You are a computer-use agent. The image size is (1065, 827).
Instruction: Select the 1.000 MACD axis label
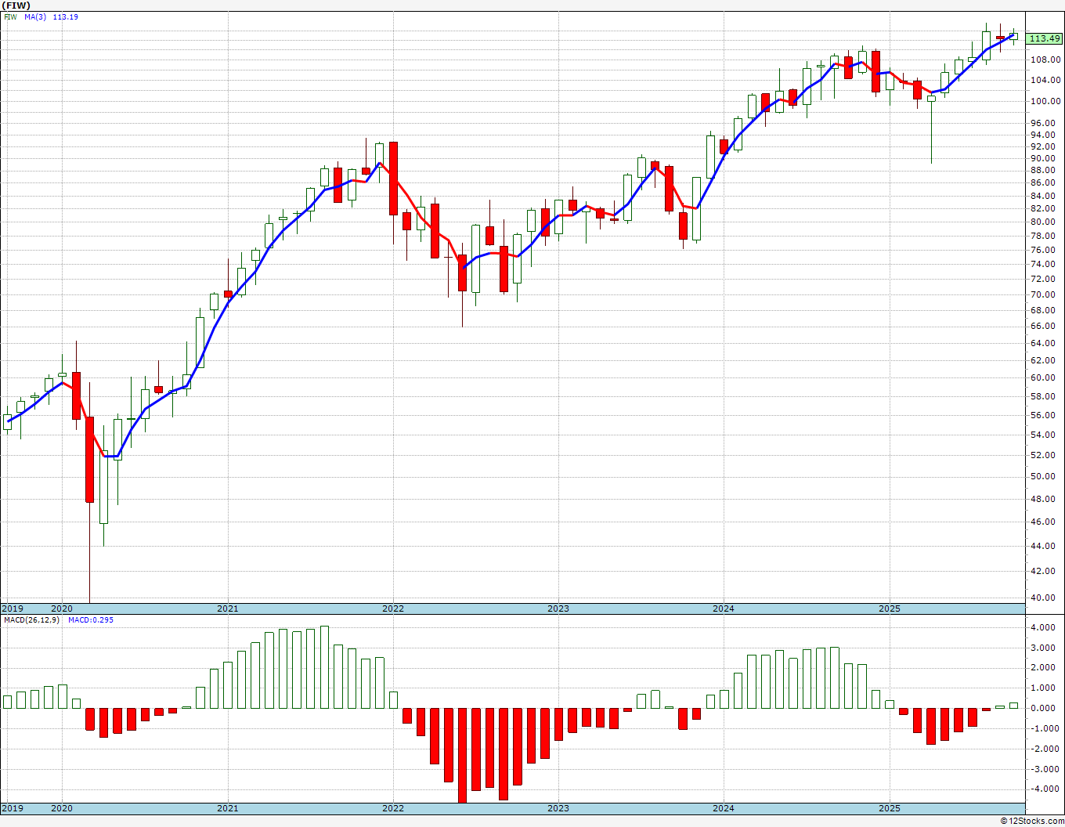pos(1045,688)
